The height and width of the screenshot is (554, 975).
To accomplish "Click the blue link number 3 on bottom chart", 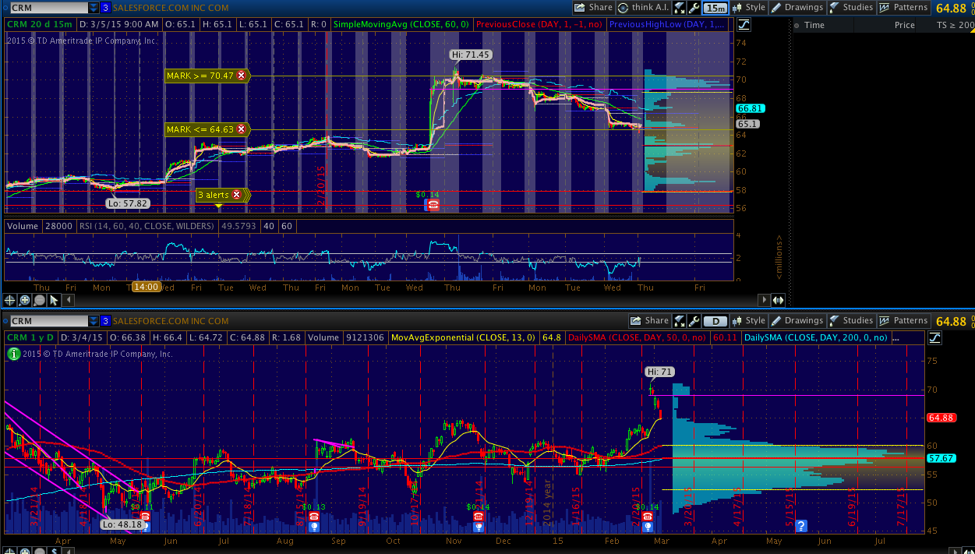I will [105, 321].
